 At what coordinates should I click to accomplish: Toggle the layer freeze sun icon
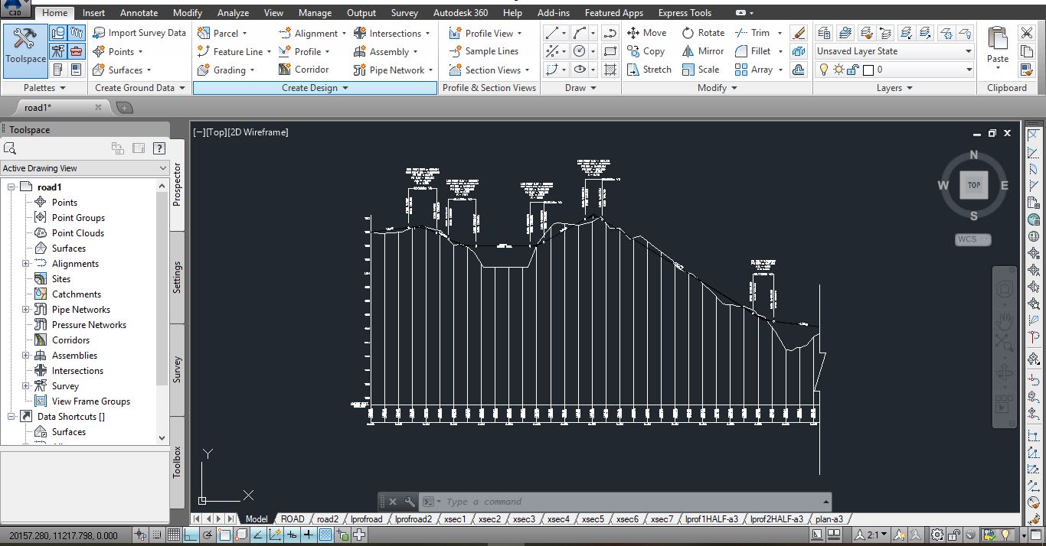point(838,70)
